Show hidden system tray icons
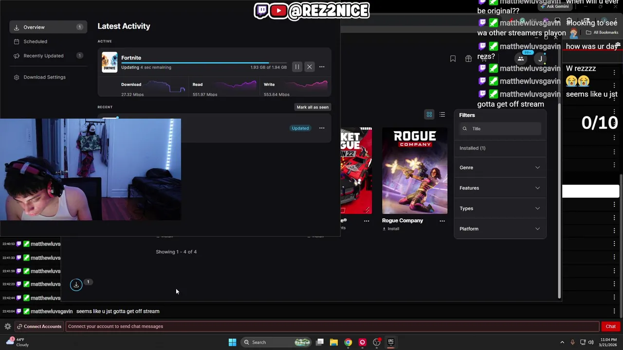Viewport: 623px width, 350px height. [562, 342]
